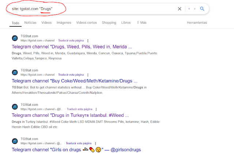Open result "Drugs in Turkey Istanbul. #Weed"

(x=70, y=115)
